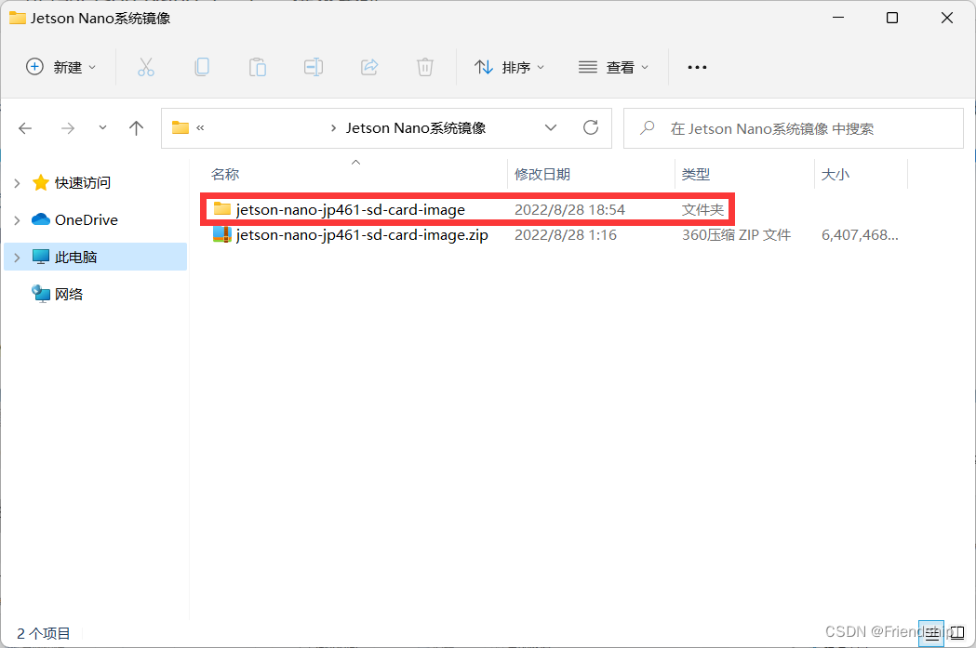Screen dimensions: 976x648
Task: Click the zip archive icon
Action: (x=222, y=234)
